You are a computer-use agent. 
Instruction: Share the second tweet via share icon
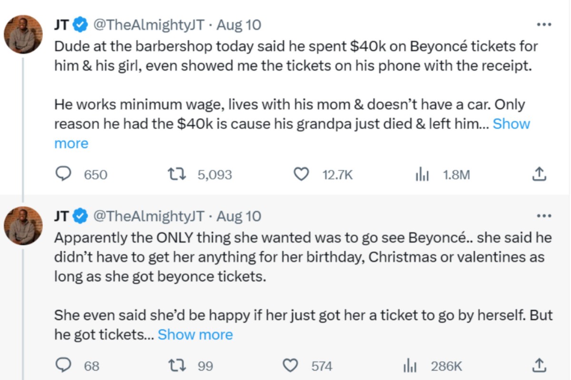[538, 365]
